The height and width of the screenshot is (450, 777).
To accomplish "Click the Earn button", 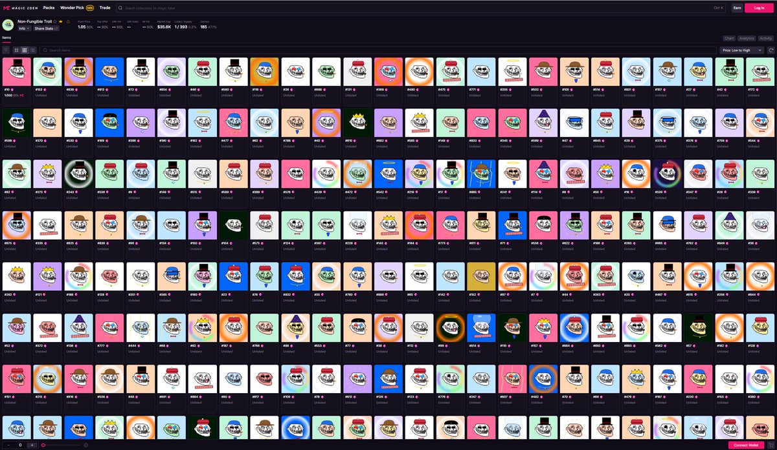I will [737, 8].
